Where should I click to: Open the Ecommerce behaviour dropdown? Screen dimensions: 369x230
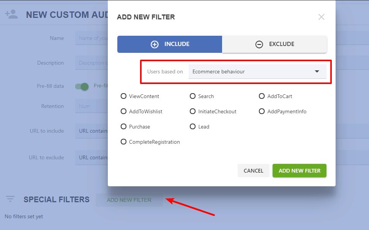[257, 71]
